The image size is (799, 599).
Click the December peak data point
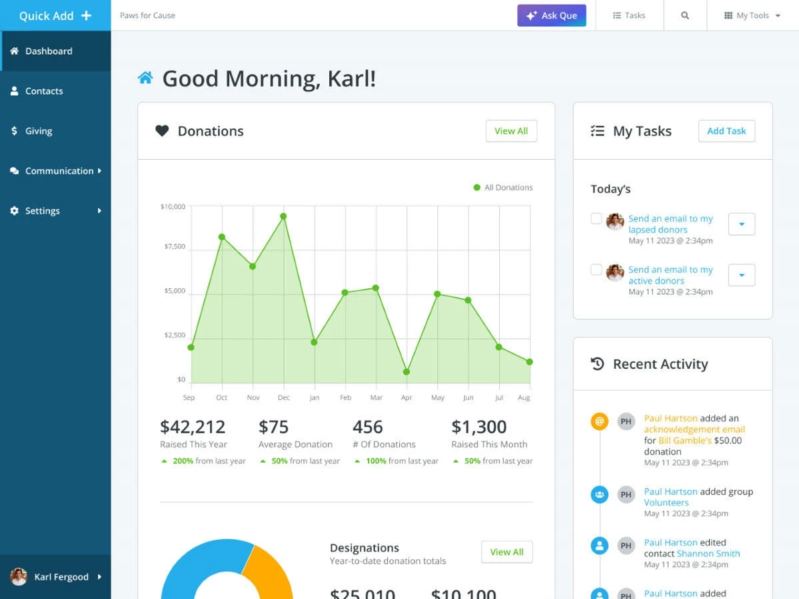[283, 216]
